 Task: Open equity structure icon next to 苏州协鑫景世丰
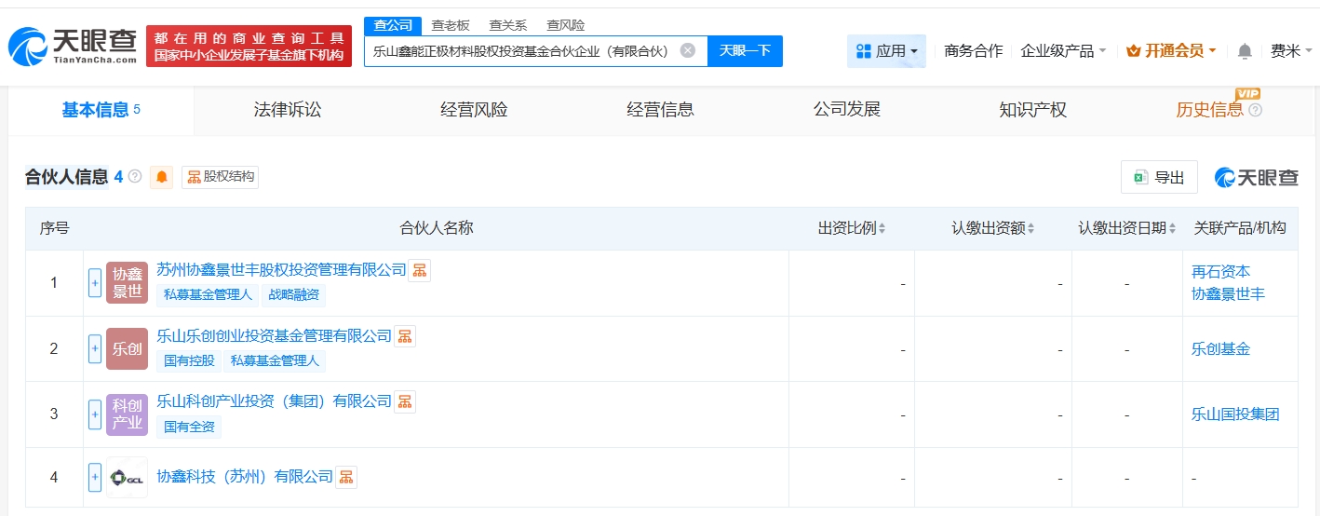pyautogui.click(x=420, y=270)
